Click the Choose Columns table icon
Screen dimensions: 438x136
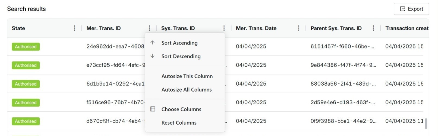pos(153,109)
